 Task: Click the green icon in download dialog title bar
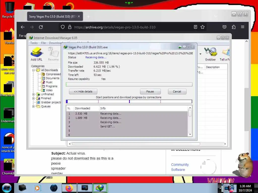[180, 47]
